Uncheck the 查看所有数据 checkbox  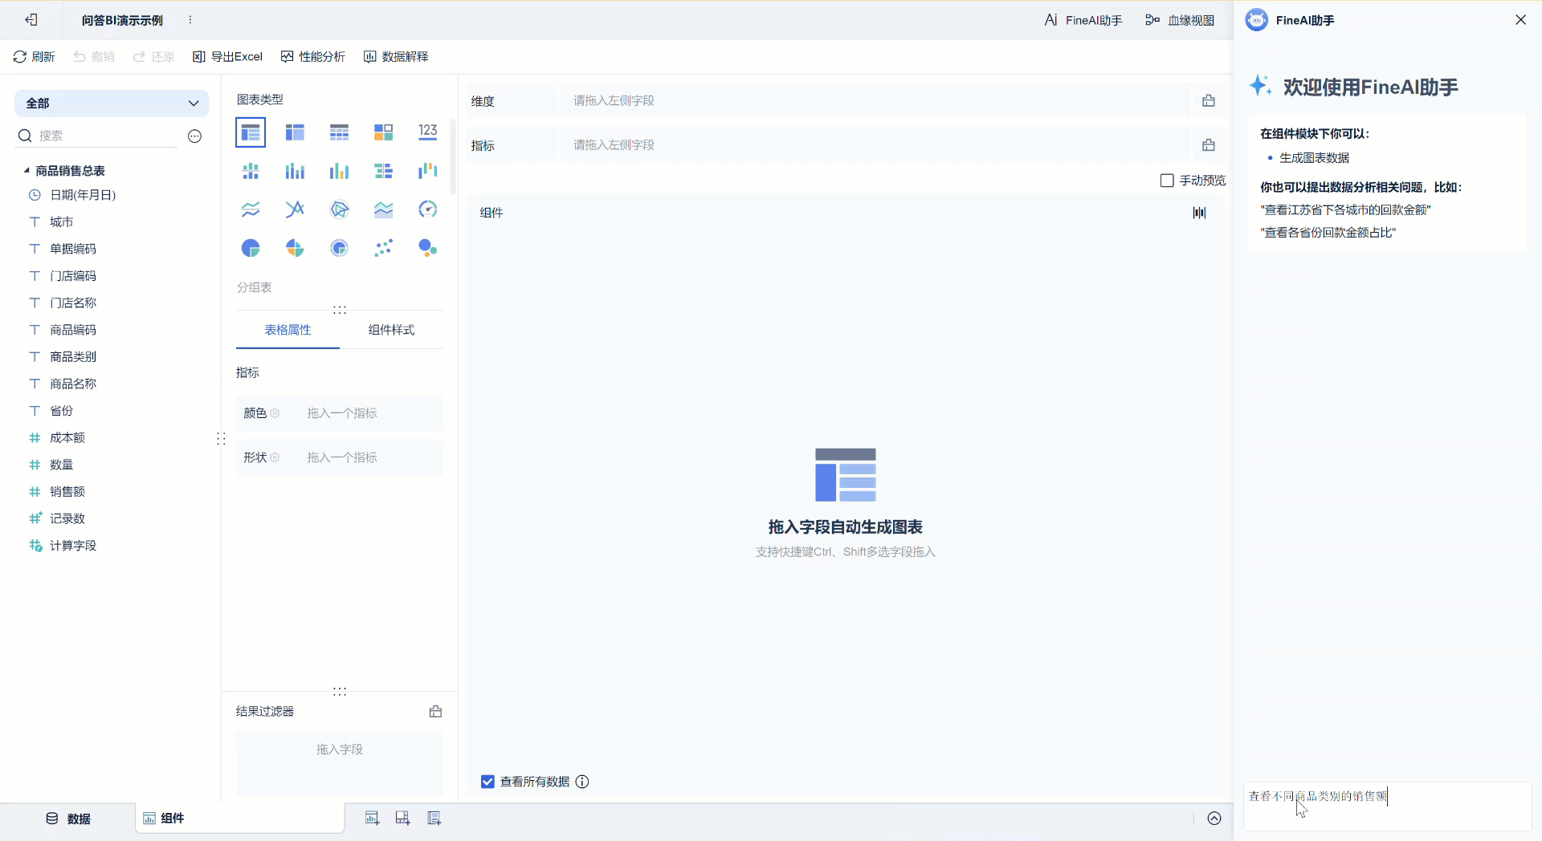(487, 781)
